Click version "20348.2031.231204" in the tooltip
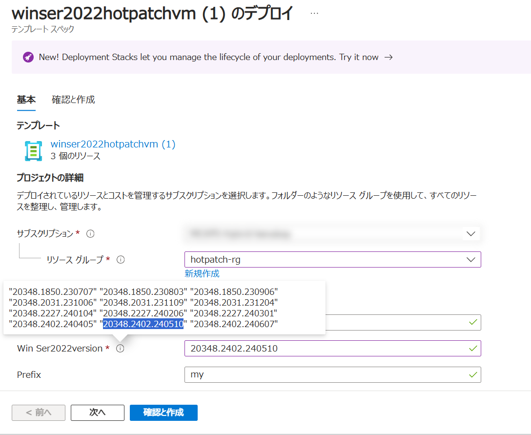Screen dimensions: 531x435 click(x=234, y=303)
